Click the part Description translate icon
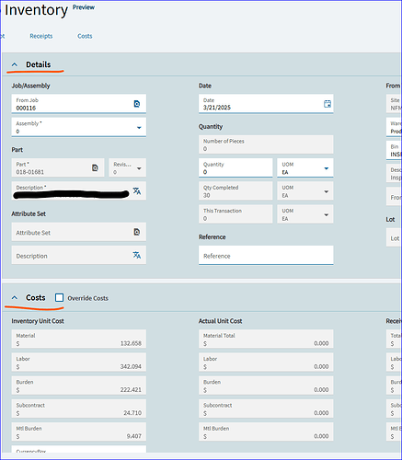This screenshot has width=402, height=460. tap(137, 191)
